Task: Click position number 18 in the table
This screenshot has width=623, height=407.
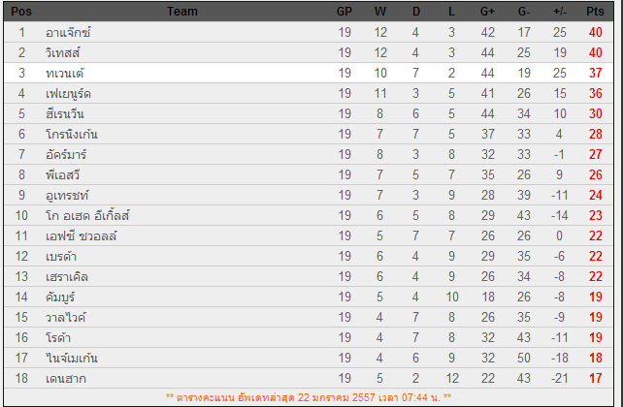Action: (21, 378)
